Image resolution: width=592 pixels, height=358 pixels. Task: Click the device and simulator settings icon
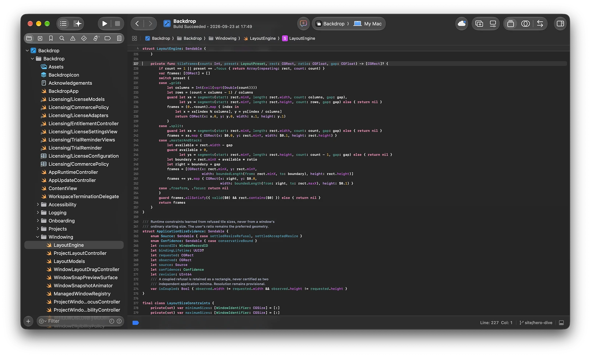tap(493, 24)
